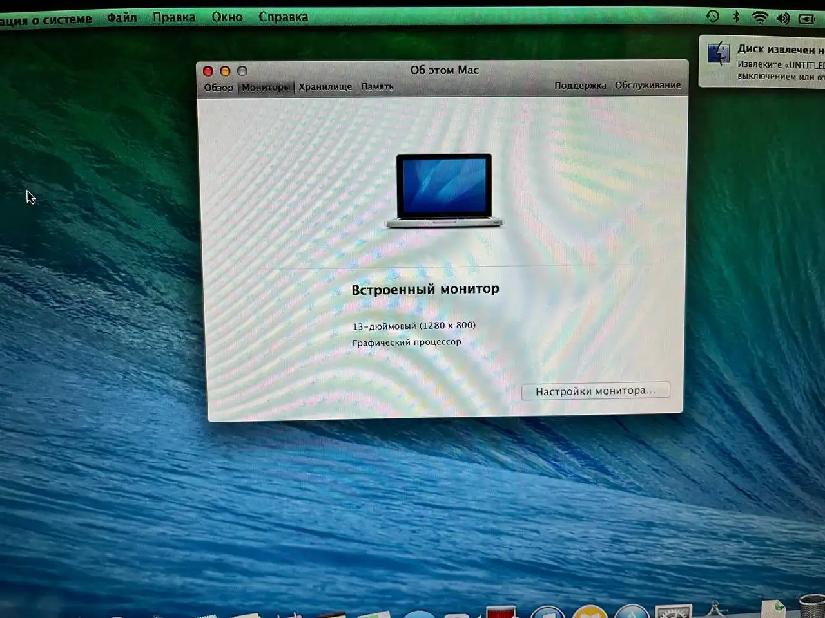Open the Wi-Fi status menu
This screenshot has width=825, height=618.
coord(760,17)
